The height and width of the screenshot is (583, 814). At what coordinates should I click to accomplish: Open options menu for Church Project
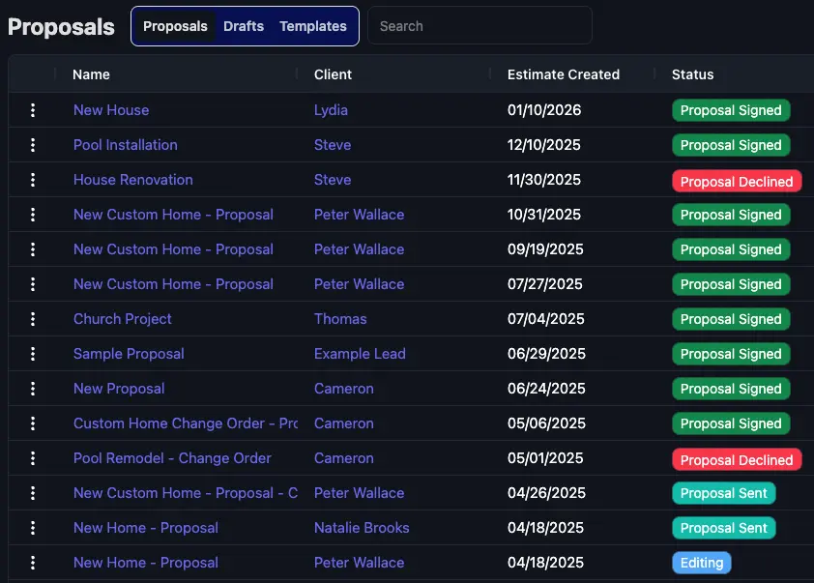click(33, 319)
